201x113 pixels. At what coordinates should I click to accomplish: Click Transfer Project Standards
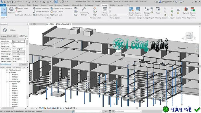[x=61, y=8]
